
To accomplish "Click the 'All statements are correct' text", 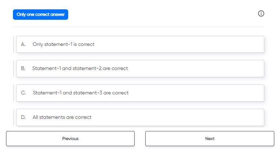I will pos(62,117).
